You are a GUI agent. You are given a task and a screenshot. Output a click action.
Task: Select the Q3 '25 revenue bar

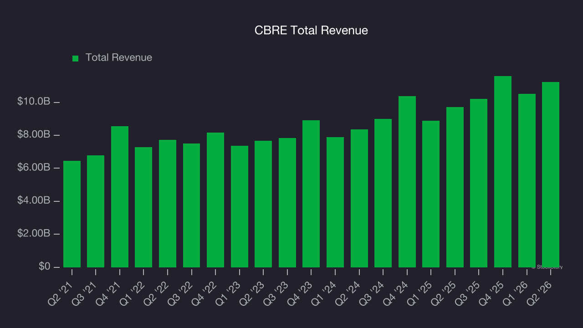(479, 183)
